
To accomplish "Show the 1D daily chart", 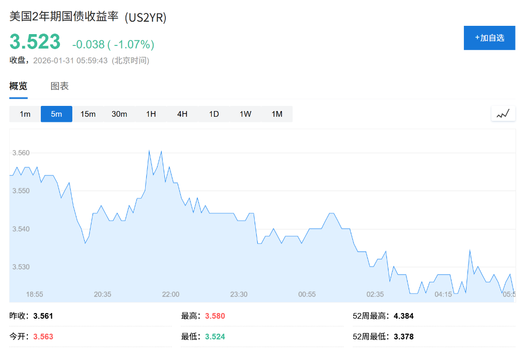I will [214, 114].
